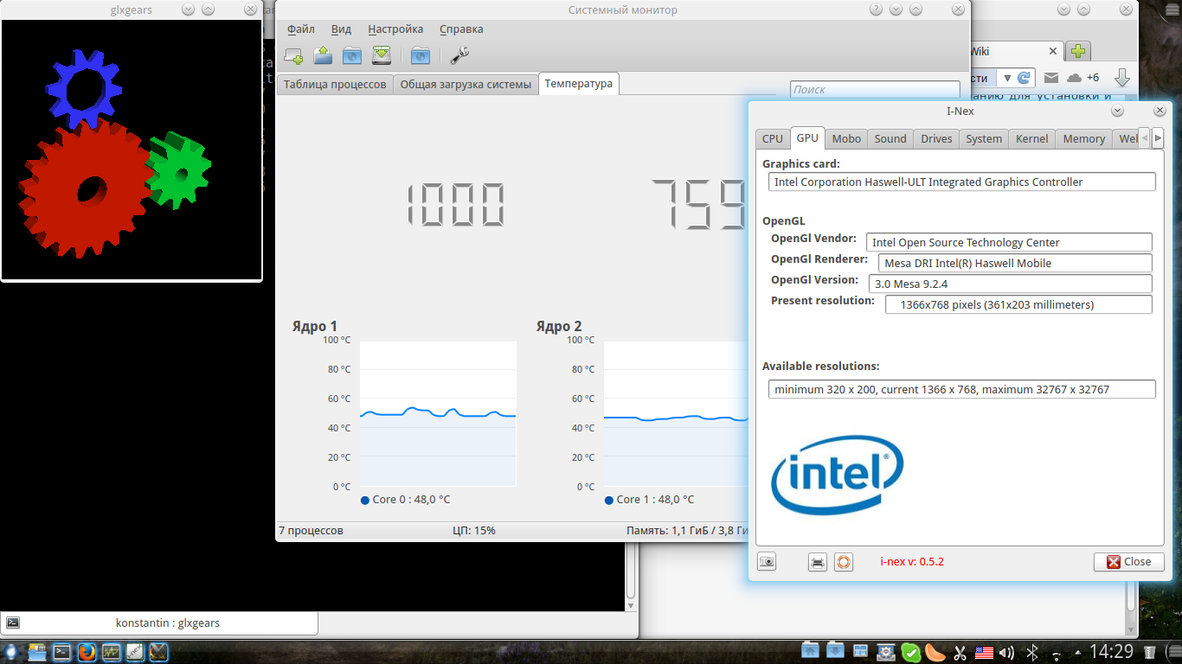1182x664 pixels.
Task: Click the Поиск search field
Action: tap(875, 89)
